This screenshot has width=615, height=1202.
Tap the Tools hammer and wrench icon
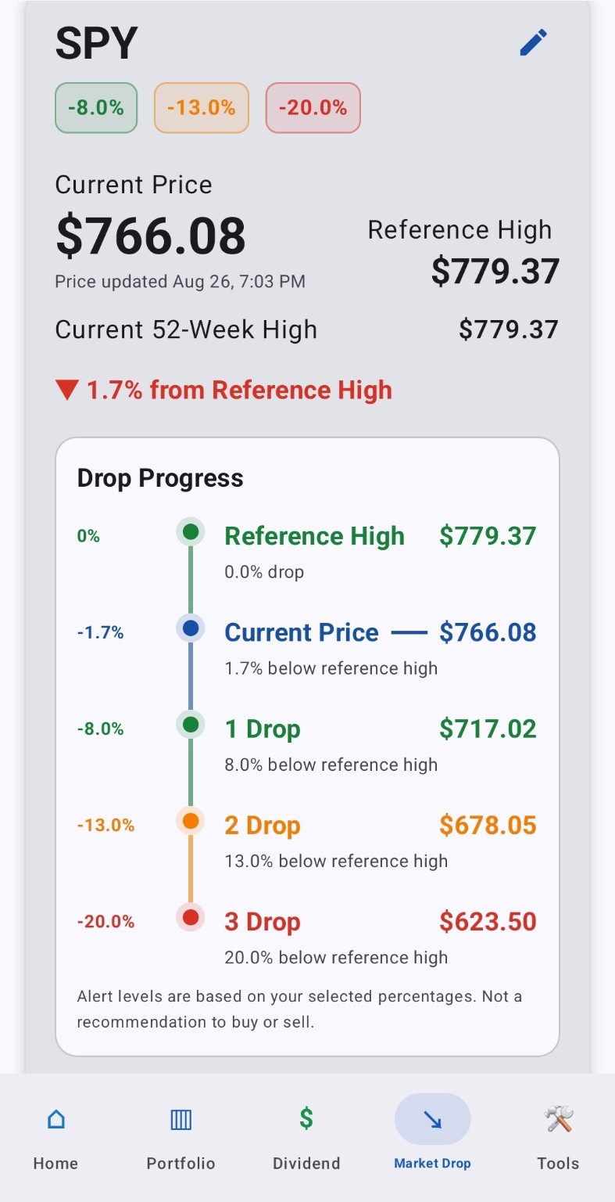click(559, 1119)
